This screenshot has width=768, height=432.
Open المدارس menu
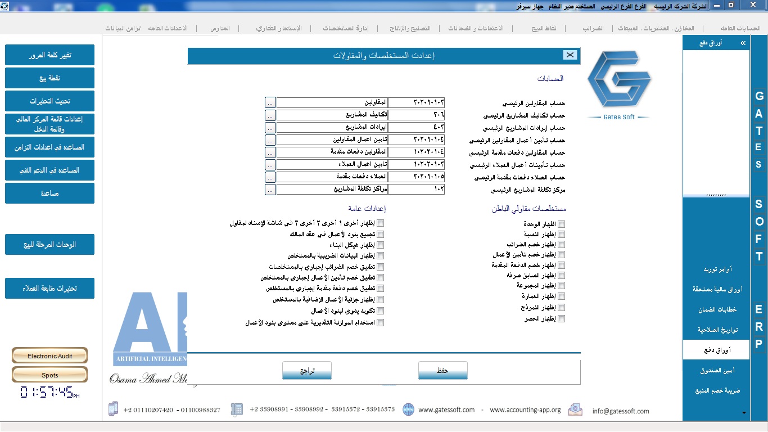tap(220, 28)
